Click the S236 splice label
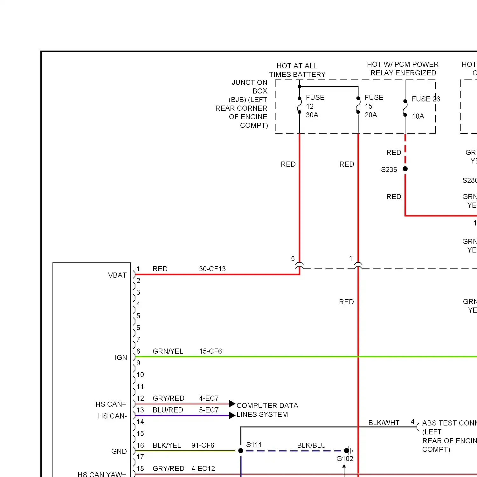477x477 pixels. (389, 170)
